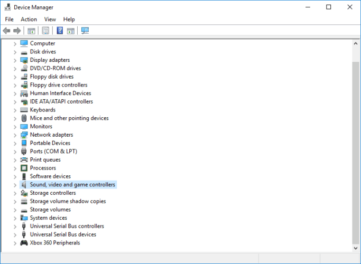Select Storage volume shadow copies row
The width and height of the screenshot is (361, 264).
click(68, 201)
